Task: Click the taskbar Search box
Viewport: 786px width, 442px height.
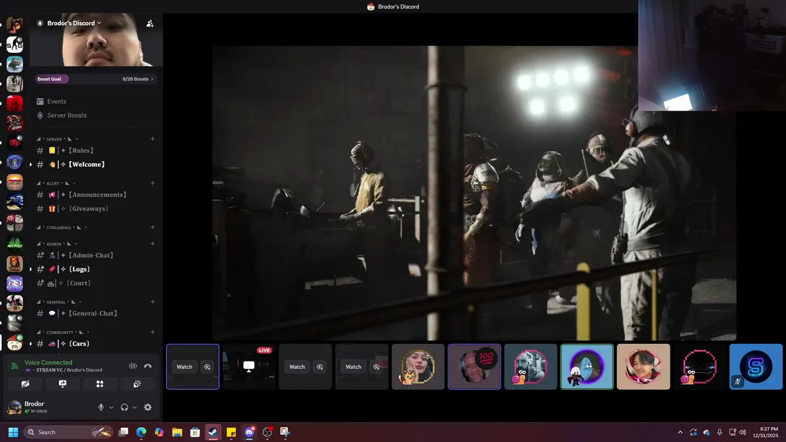Action: [69, 432]
